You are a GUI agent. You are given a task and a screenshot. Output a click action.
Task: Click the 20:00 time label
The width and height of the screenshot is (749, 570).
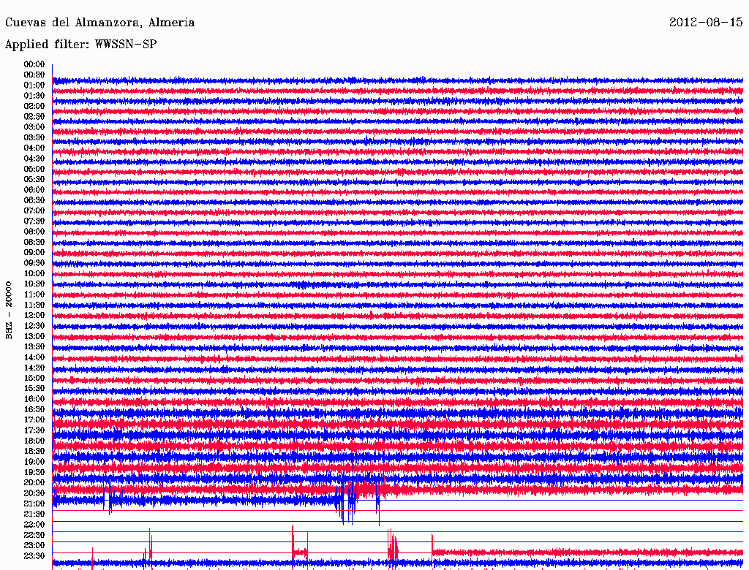click(34, 482)
